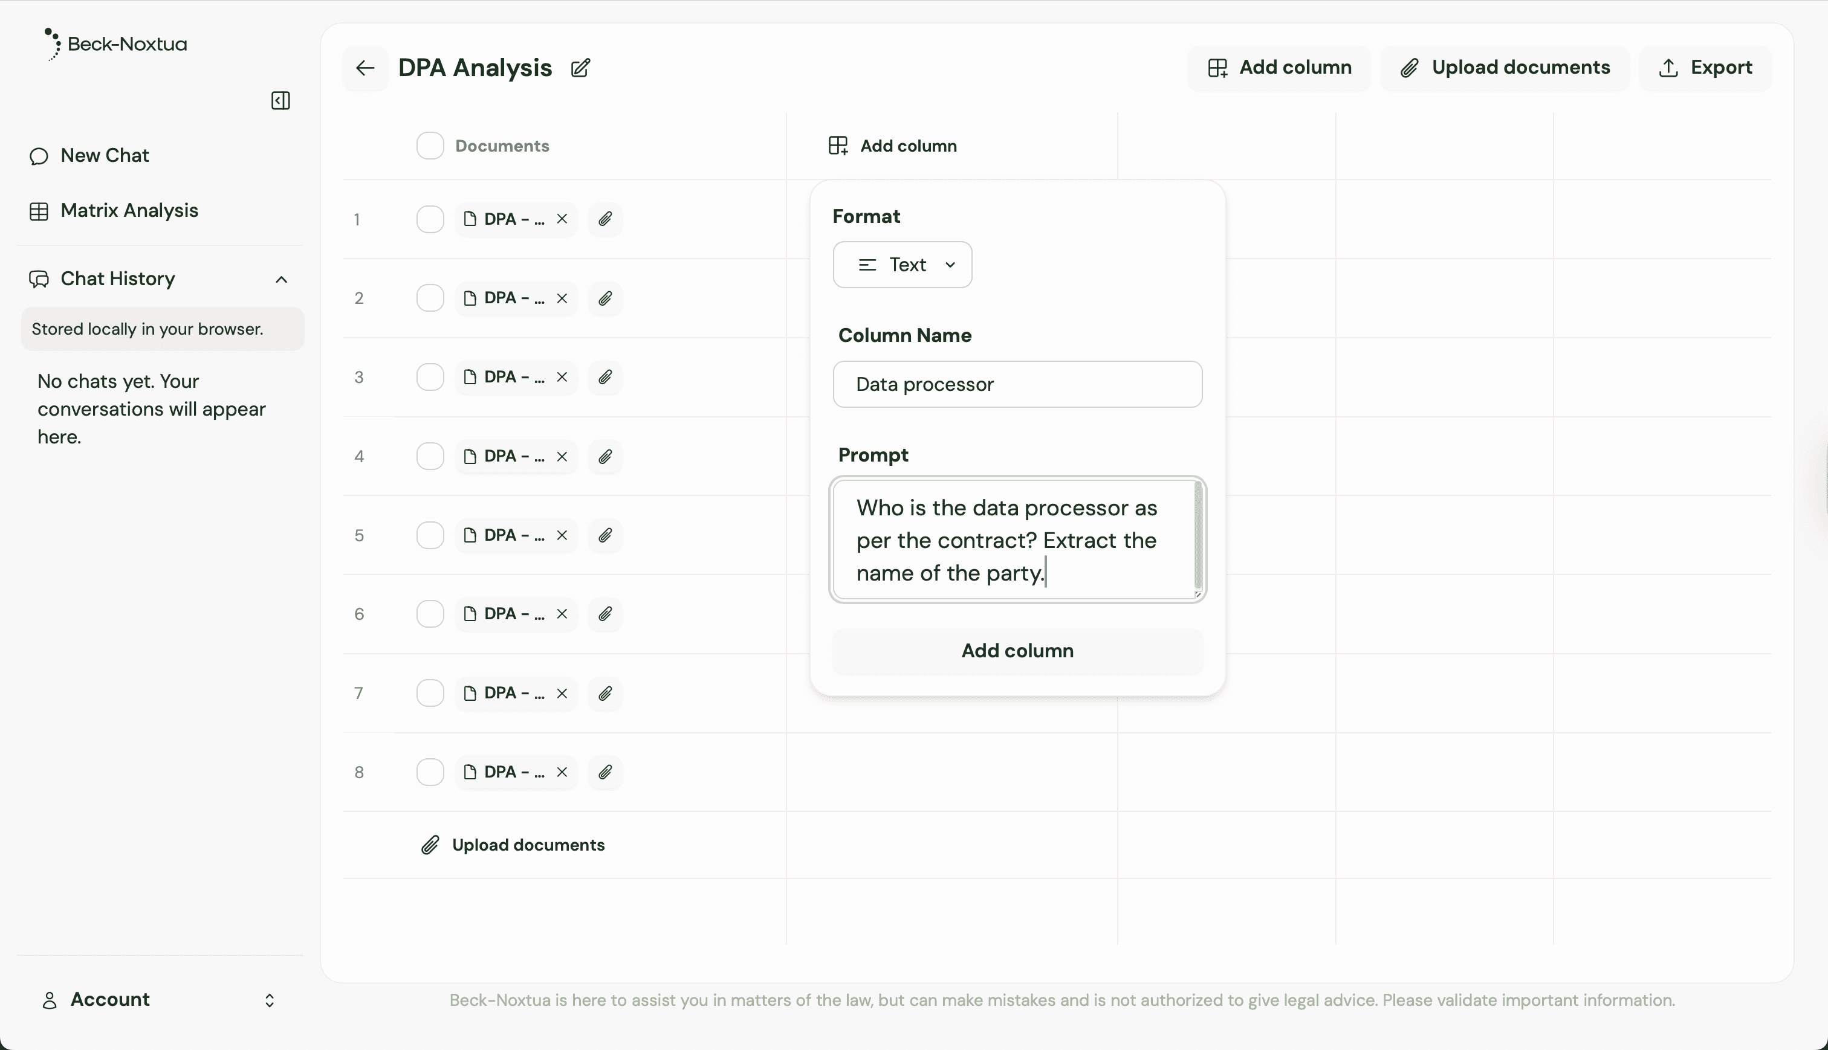This screenshot has height=1050, width=1828.
Task: Select all documents header checkbox
Action: [x=430, y=146]
